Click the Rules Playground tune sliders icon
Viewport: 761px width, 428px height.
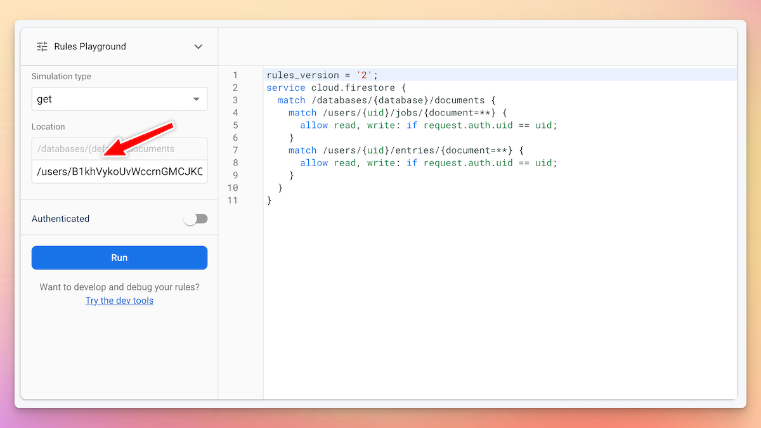pos(42,46)
